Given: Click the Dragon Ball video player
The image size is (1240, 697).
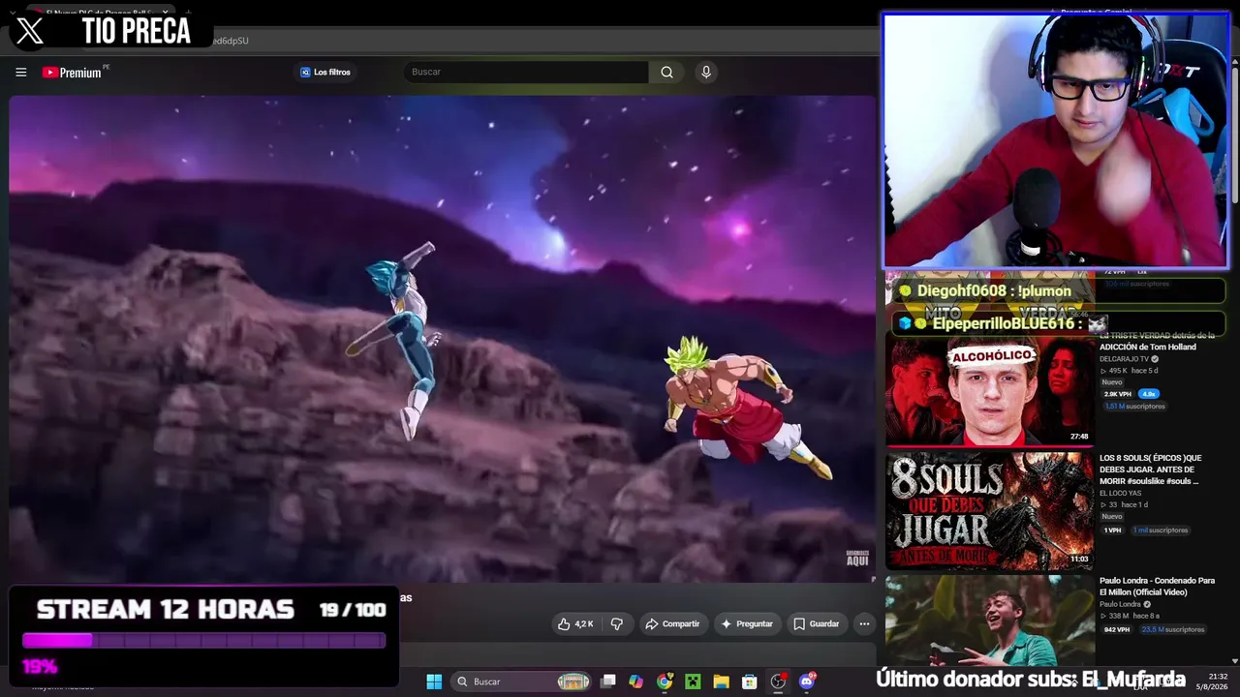Looking at the screenshot, I should click(443, 339).
